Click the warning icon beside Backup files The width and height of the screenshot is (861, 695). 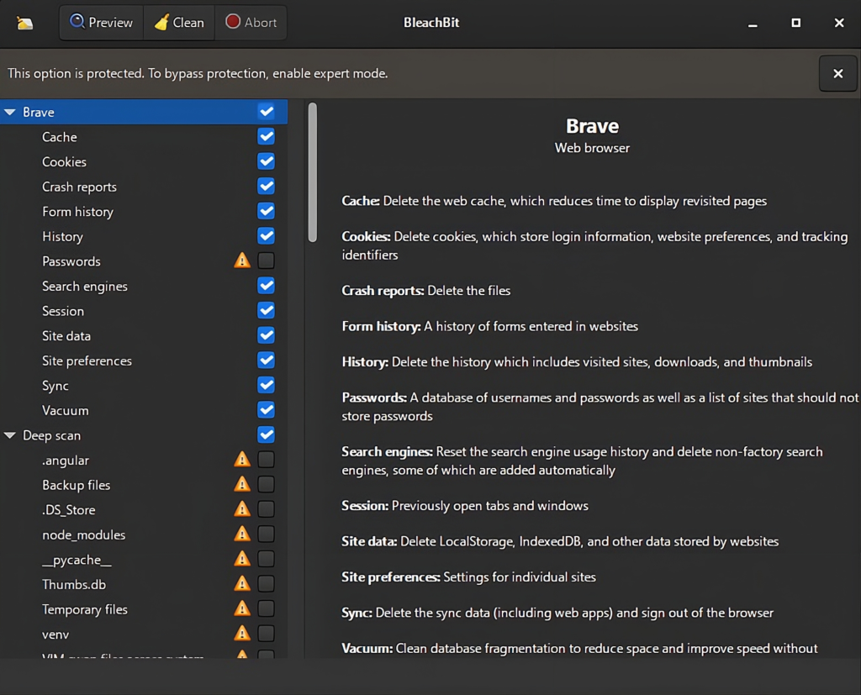pos(242,484)
